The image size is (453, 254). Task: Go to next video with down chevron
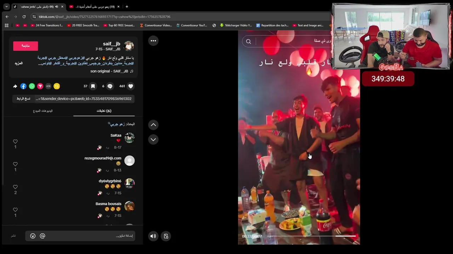coord(153,139)
